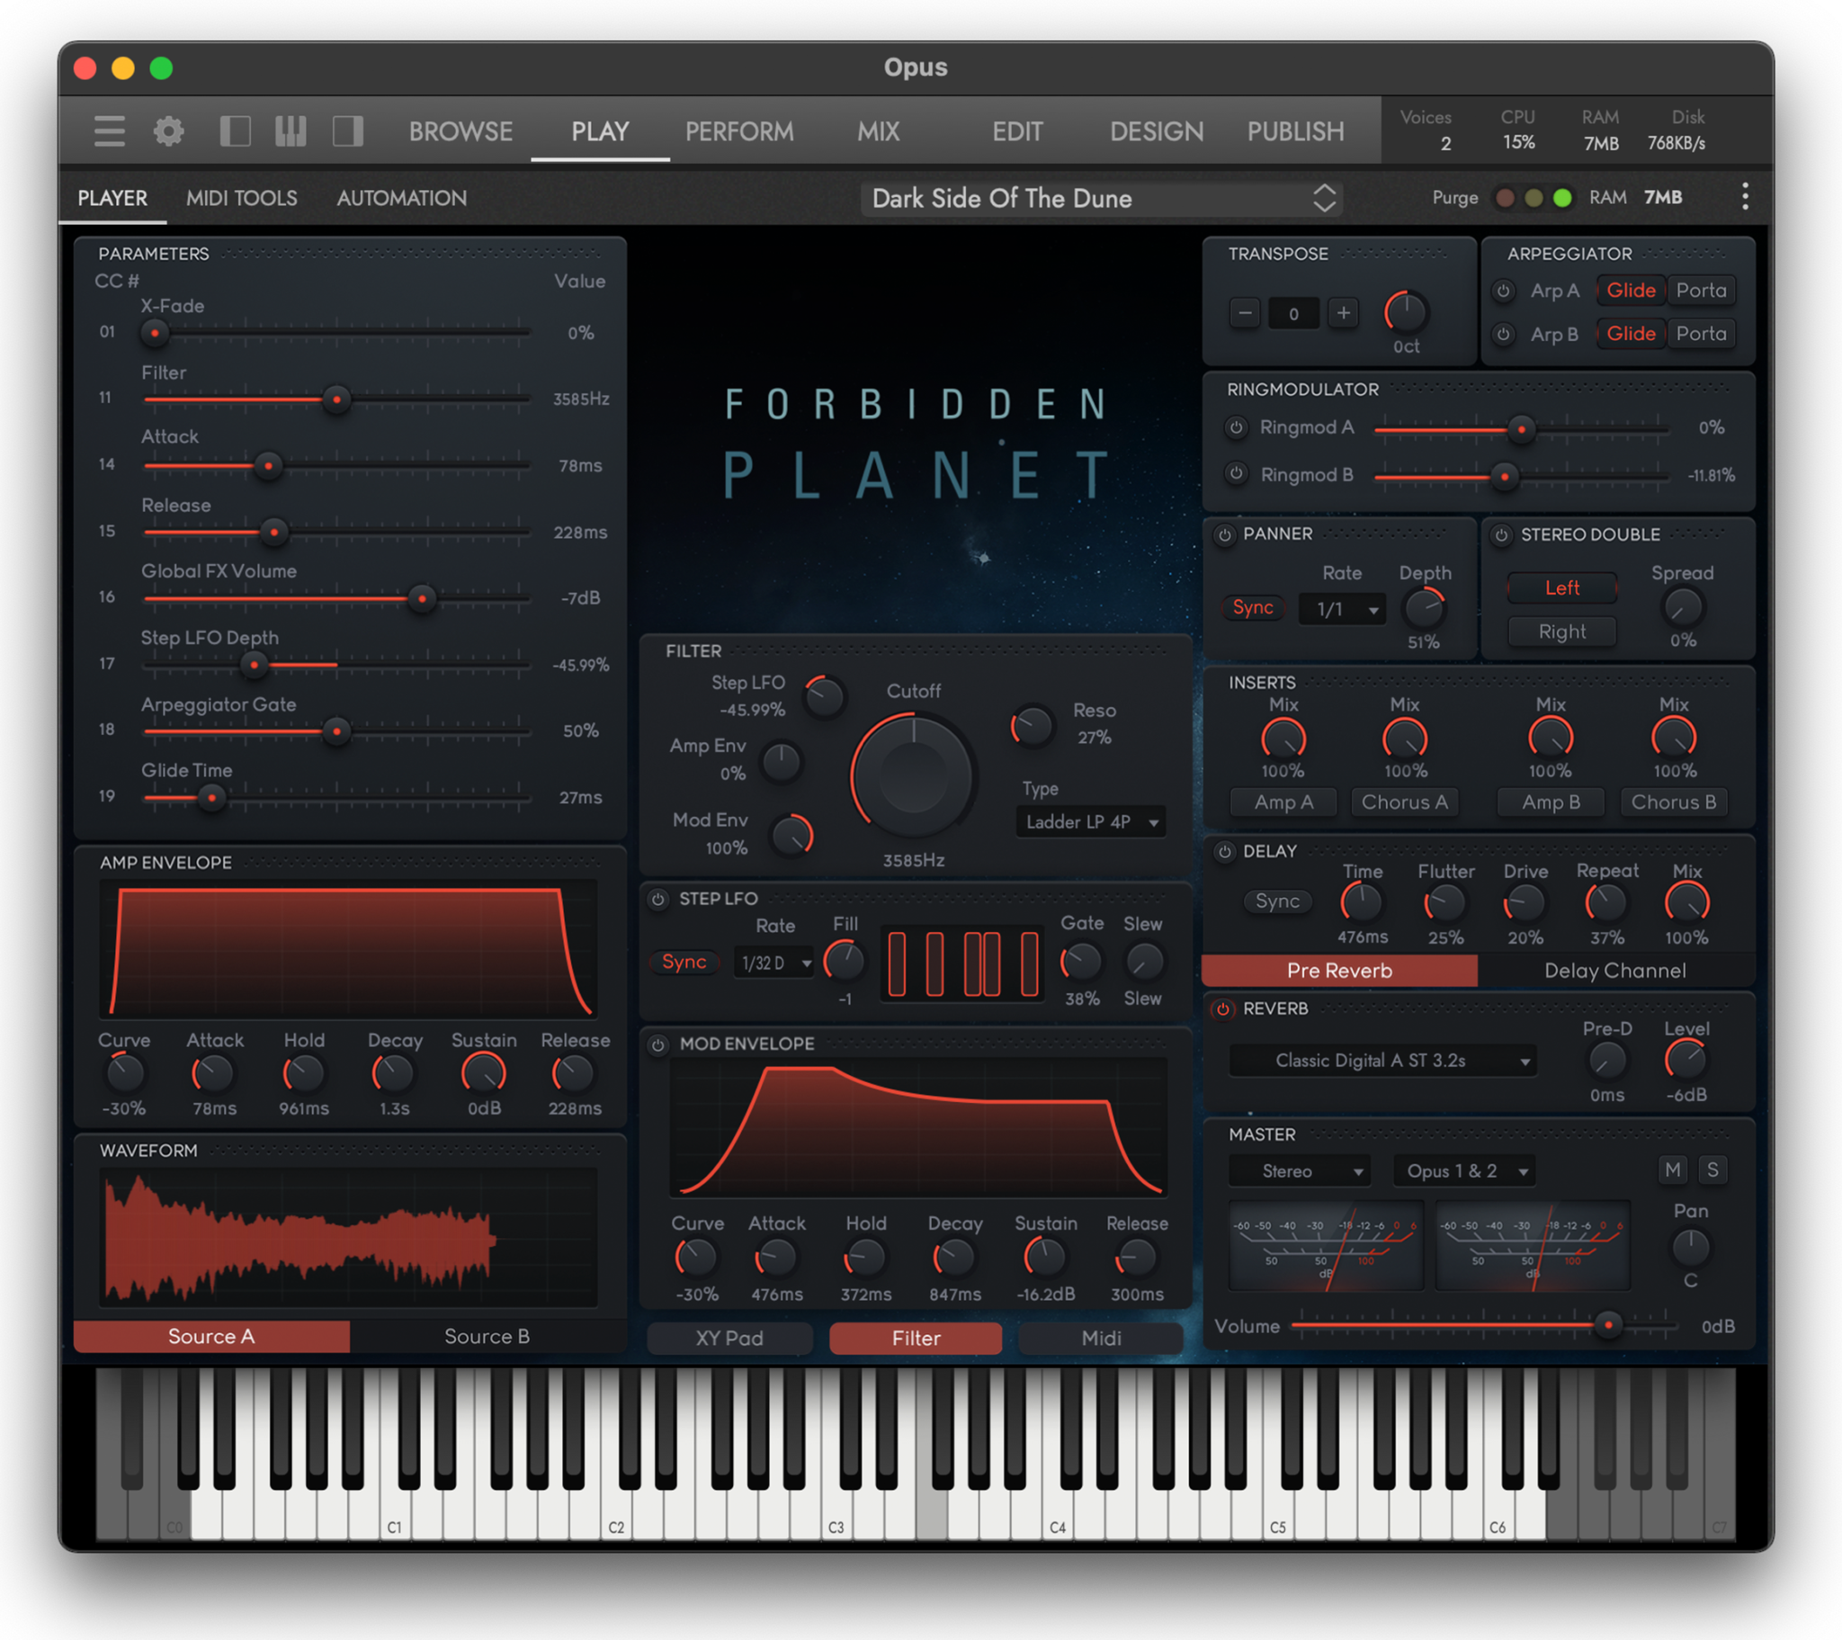Click the Amp B insert button

[1550, 802]
